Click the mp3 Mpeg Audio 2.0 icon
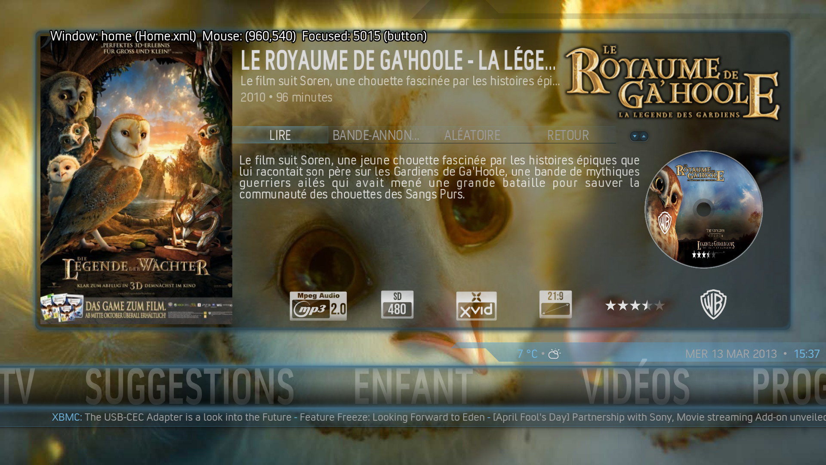This screenshot has width=826, height=465. 318,306
